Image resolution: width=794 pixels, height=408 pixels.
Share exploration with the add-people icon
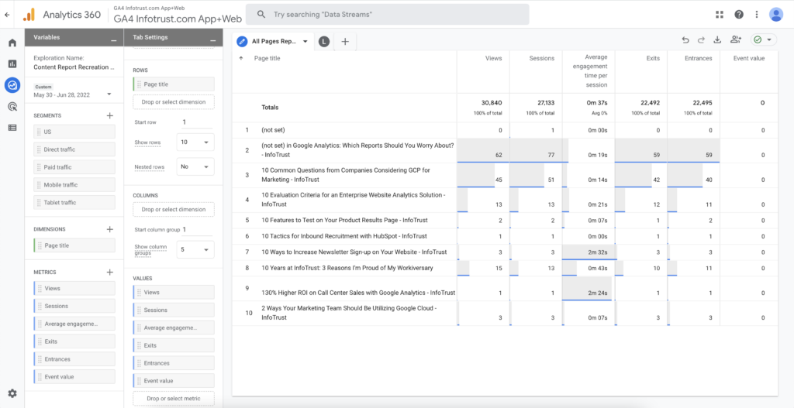[x=735, y=40]
